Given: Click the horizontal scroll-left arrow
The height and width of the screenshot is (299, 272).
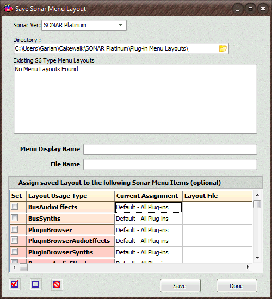Looking at the screenshot, I should [x=14, y=267].
